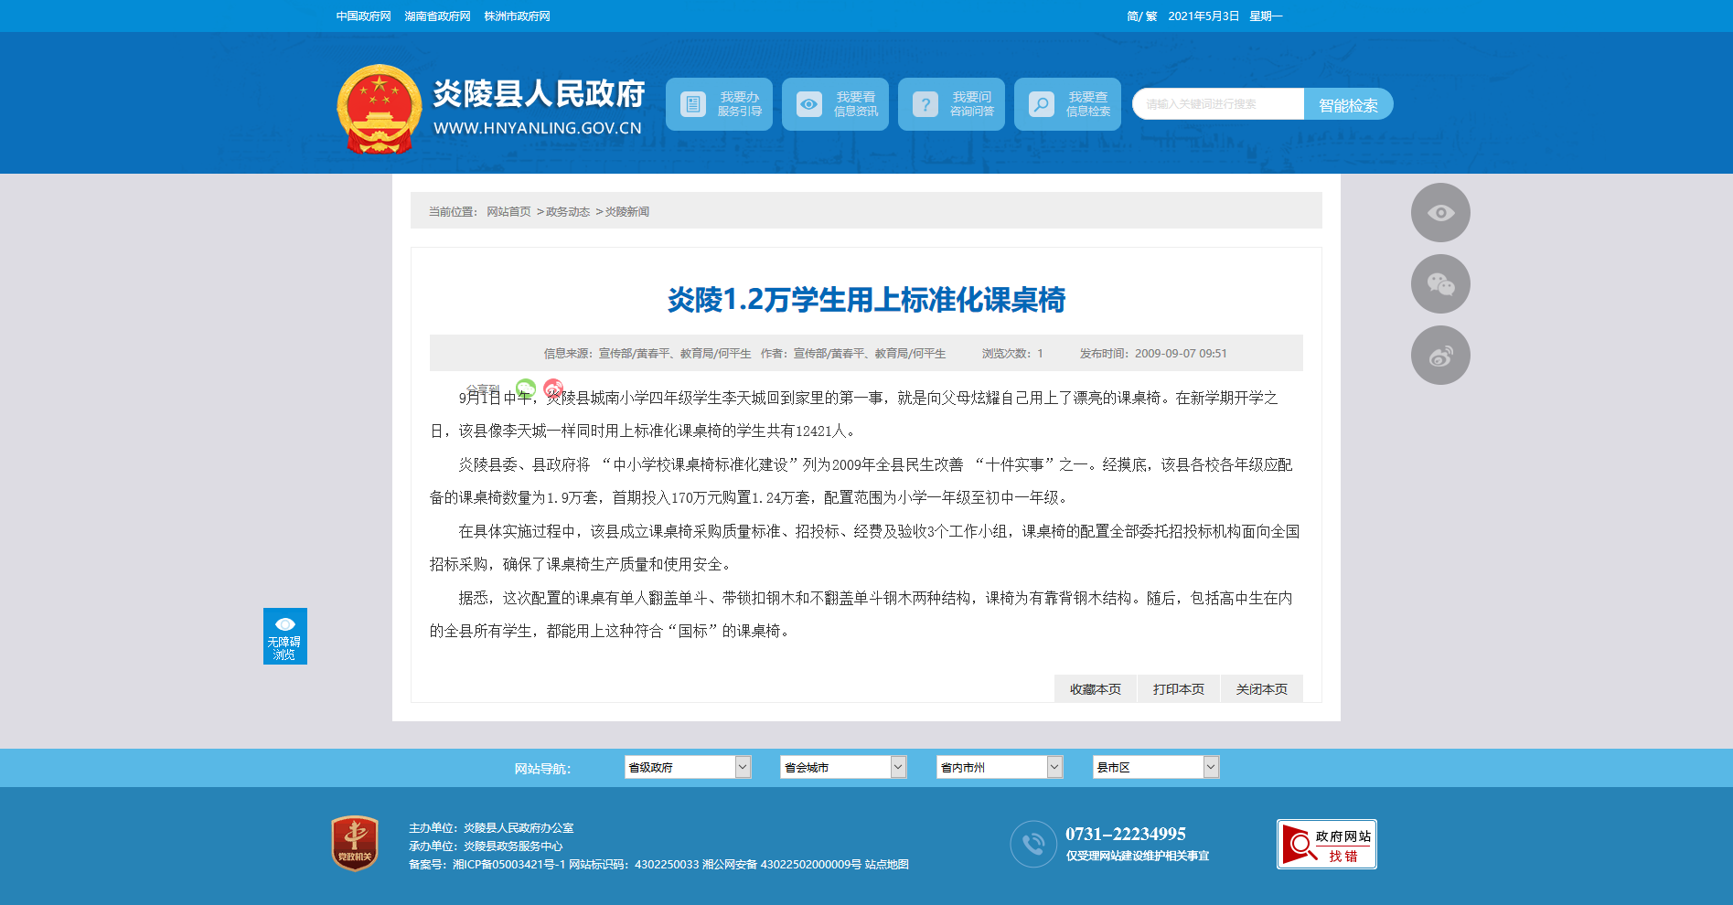Click the keyword search input field

pos(1217,104)
